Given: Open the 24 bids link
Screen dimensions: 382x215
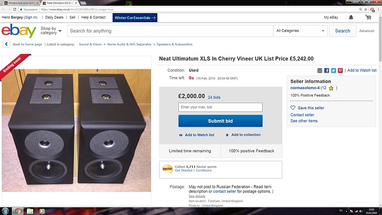Looking at the screenshot, I should pos(214,98).
